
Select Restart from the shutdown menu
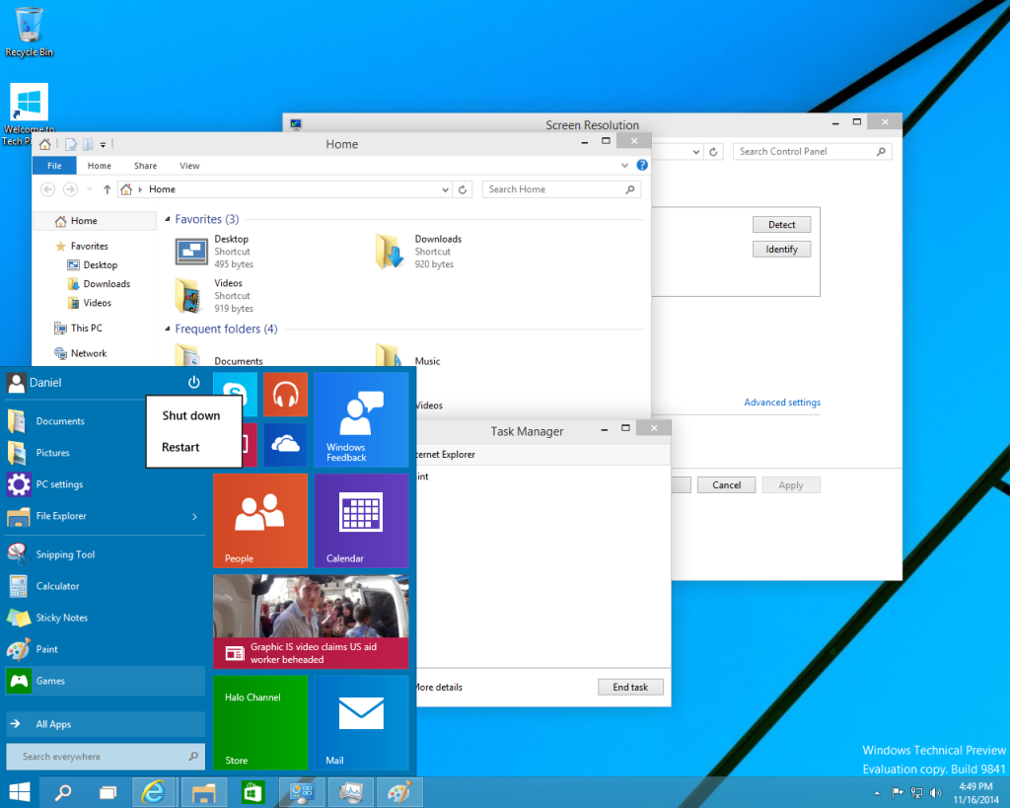180,447
